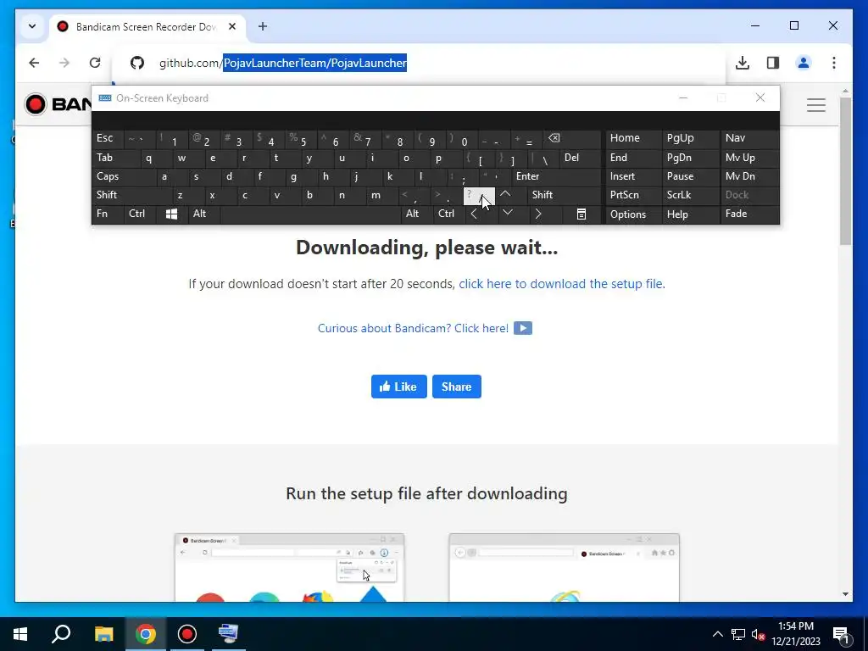Tap the spacebar on On-Screen Keyboard
Image resolution: width=868 pixels, height=651 pixels.
(310, 214)
